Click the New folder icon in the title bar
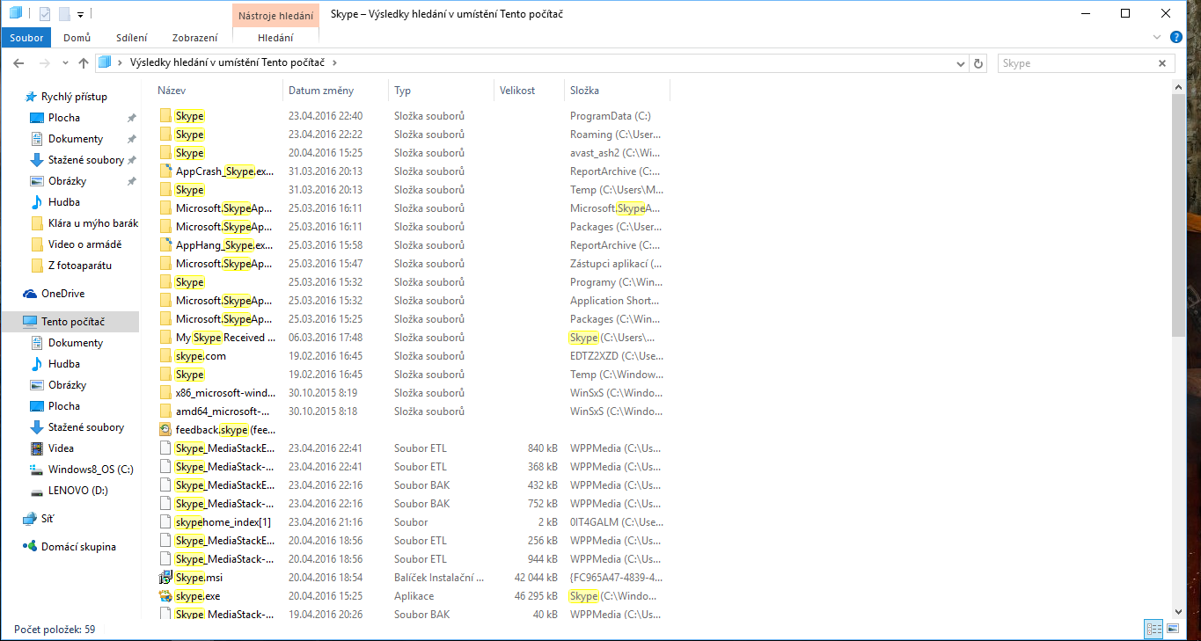 [x=64, y=13]
